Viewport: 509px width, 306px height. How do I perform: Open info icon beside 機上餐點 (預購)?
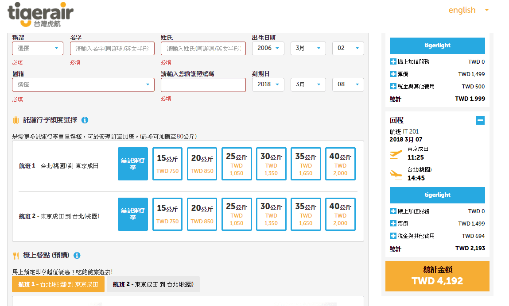point(77,256)
